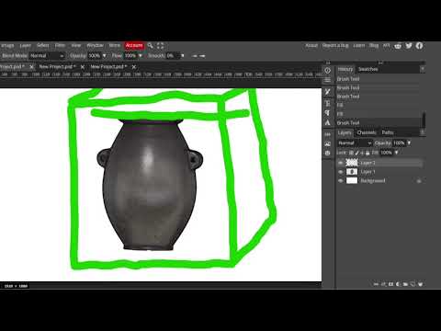
Task: Add a raster mask using mask icon
Action: click(x=390, y=284)
